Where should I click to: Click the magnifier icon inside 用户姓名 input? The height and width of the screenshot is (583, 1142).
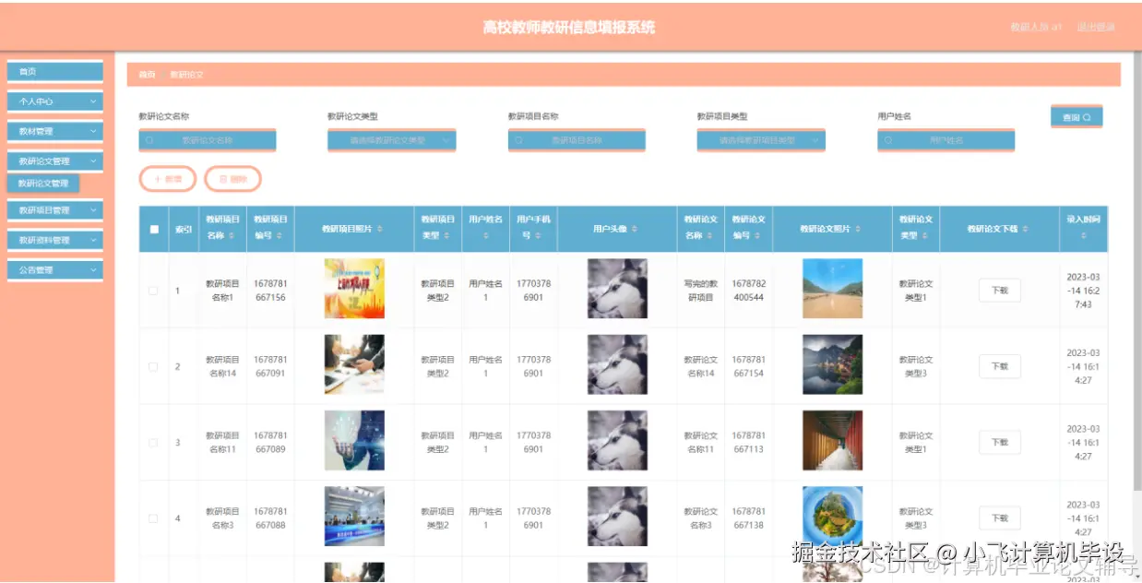(x=888, y=139)
